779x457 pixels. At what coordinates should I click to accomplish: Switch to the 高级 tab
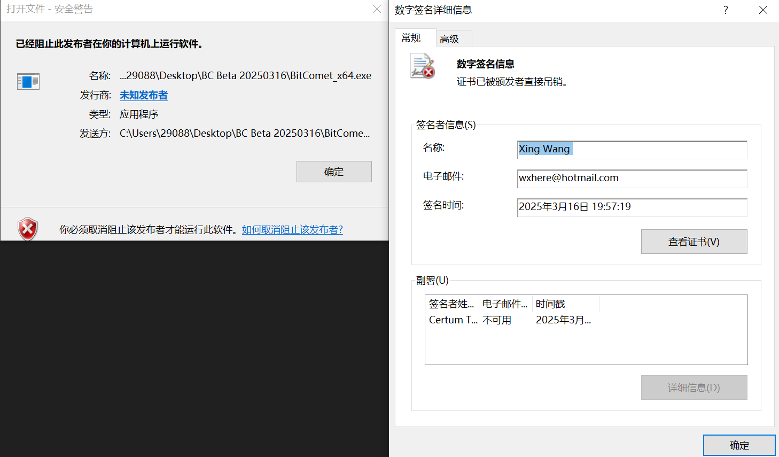[449, 39]
